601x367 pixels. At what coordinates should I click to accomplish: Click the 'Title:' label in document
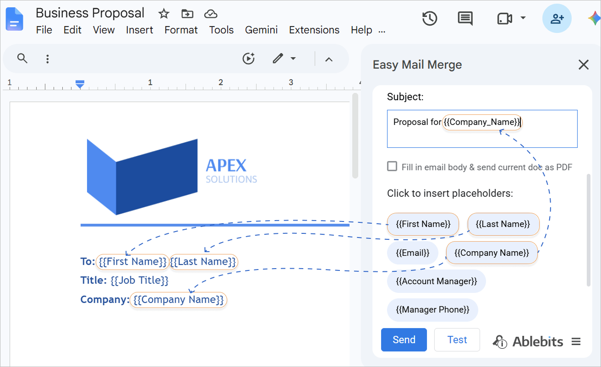click(x=93, y=280)
